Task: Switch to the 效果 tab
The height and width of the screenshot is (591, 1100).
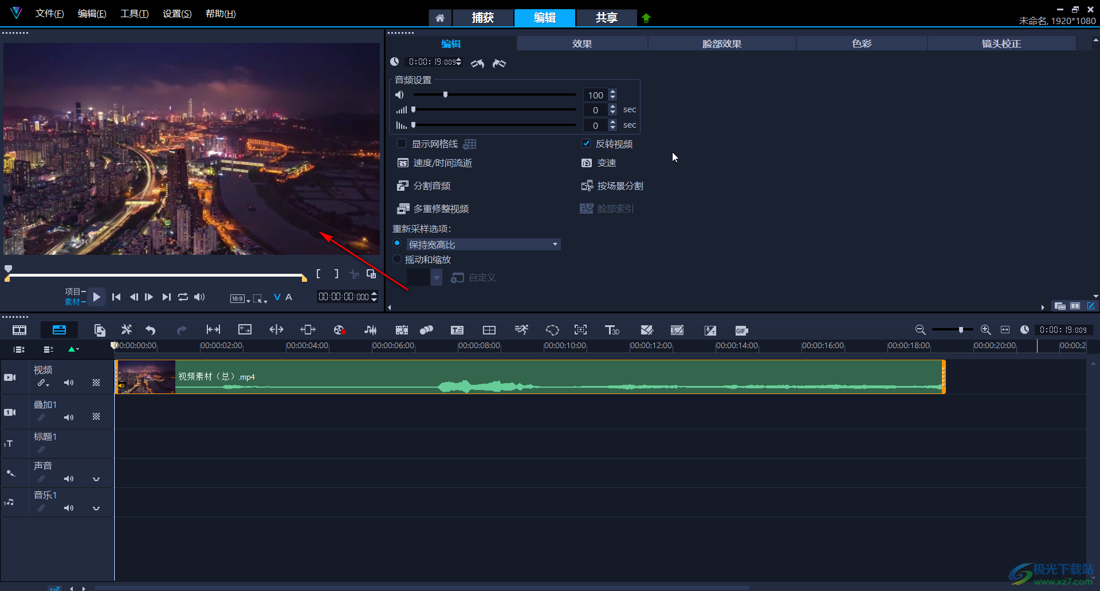Action: coord(582,44)
